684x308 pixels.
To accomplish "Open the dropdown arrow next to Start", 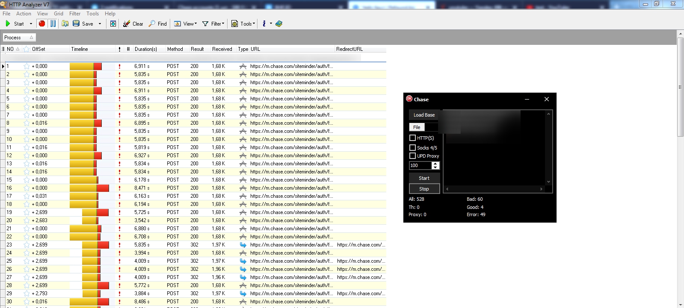I will click(31, 24).
